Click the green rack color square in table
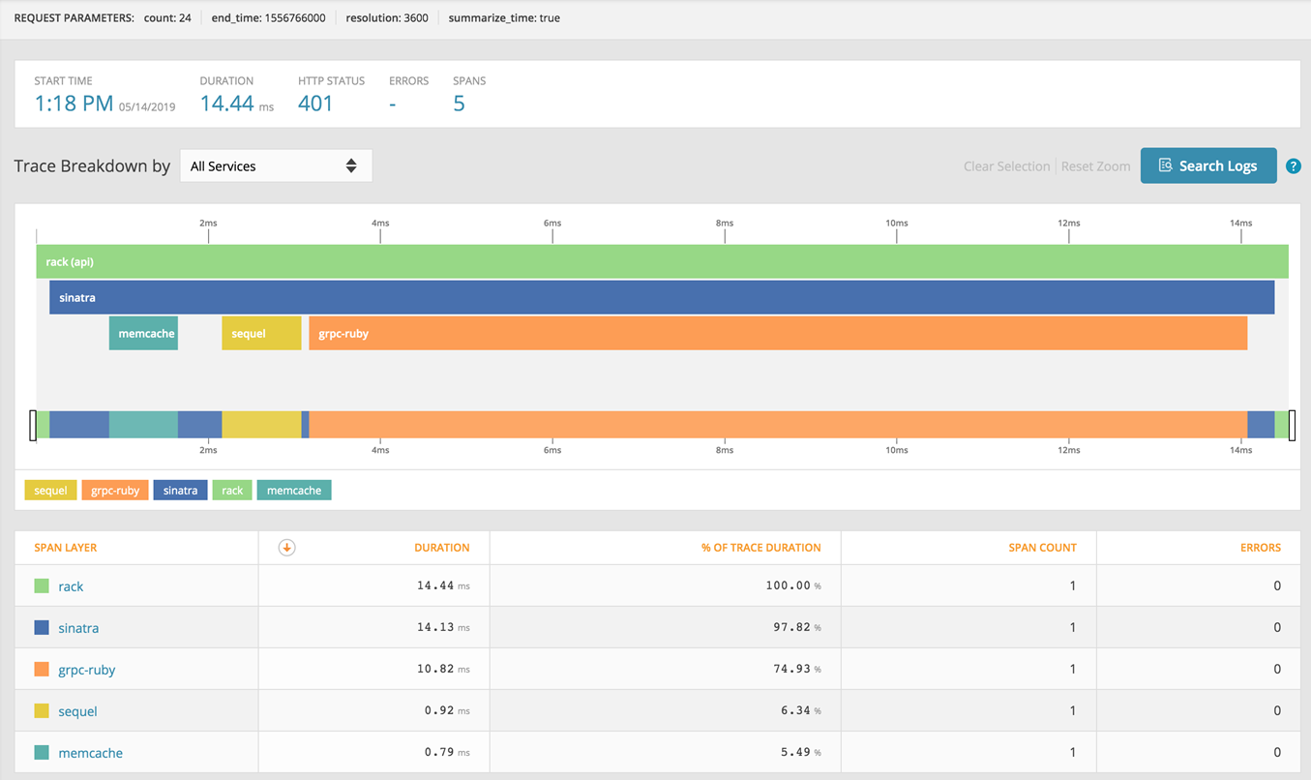The image size is (1311, 780). coord(42,586)
